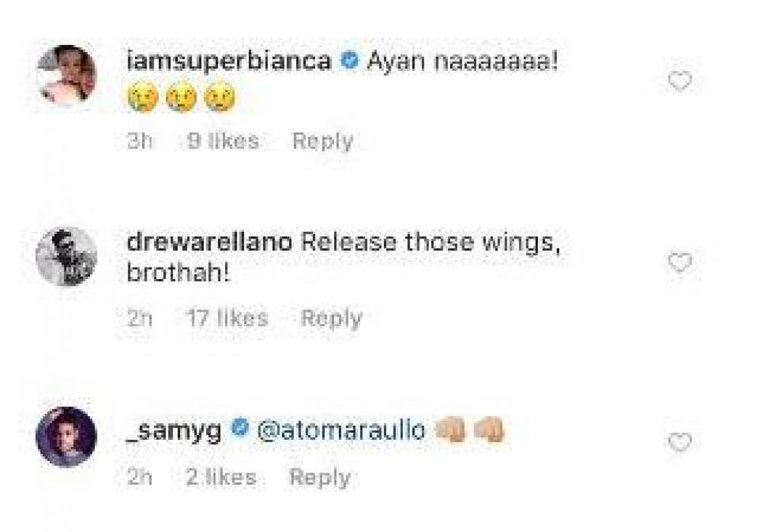Open iamsuperbianca's profile picture

tap(66, 75)
